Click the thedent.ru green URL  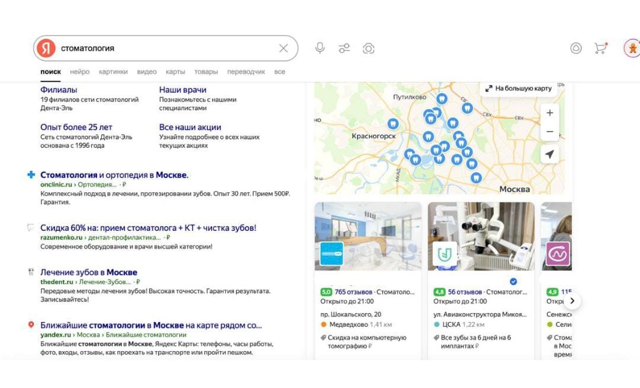pos(57,282)
